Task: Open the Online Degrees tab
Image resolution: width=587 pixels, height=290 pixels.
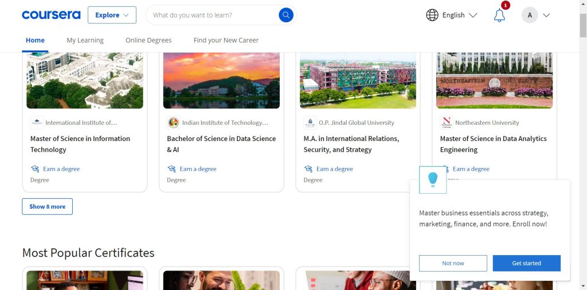Action: tap(148, 40)
